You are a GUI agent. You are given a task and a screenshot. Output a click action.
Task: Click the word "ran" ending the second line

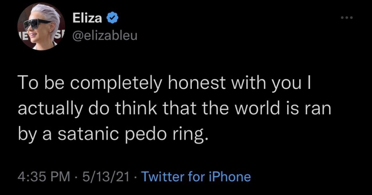317,110
